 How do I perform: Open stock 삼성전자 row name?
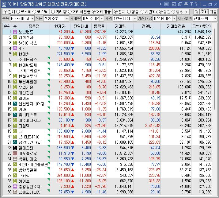[26, 37]
